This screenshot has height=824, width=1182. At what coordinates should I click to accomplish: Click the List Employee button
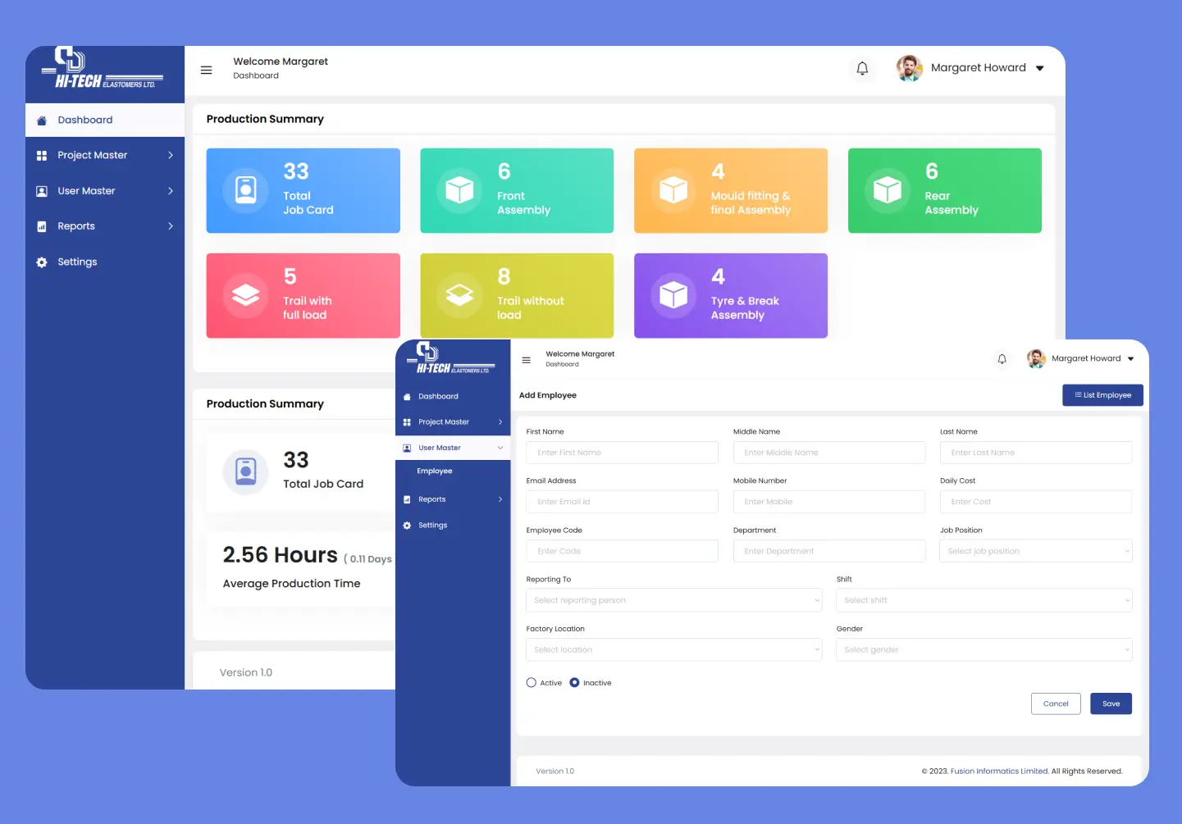[x=1102, y=395]
